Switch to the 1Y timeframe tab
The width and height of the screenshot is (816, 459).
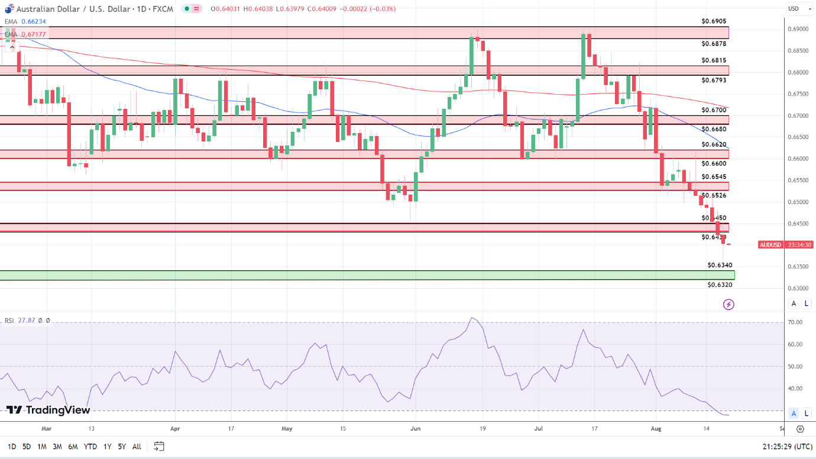click(106, 447)
